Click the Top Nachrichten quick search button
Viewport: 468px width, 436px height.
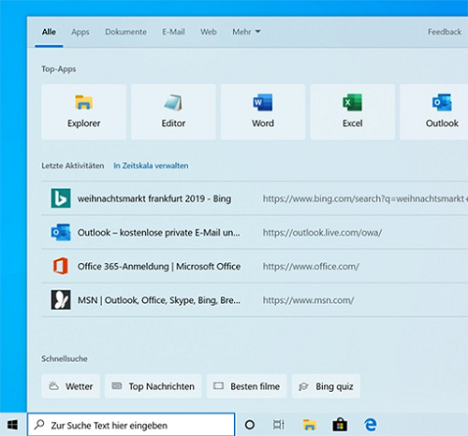pyautogui.click(x=153, y=386)
